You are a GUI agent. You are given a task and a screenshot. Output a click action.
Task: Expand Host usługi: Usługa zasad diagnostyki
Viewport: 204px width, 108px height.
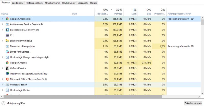3,57
